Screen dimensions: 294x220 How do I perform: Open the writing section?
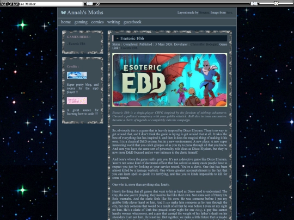click(x=113, y=22)
